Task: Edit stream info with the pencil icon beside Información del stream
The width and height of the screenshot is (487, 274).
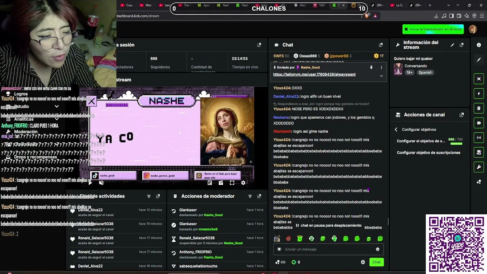Action: click(452, 45)
